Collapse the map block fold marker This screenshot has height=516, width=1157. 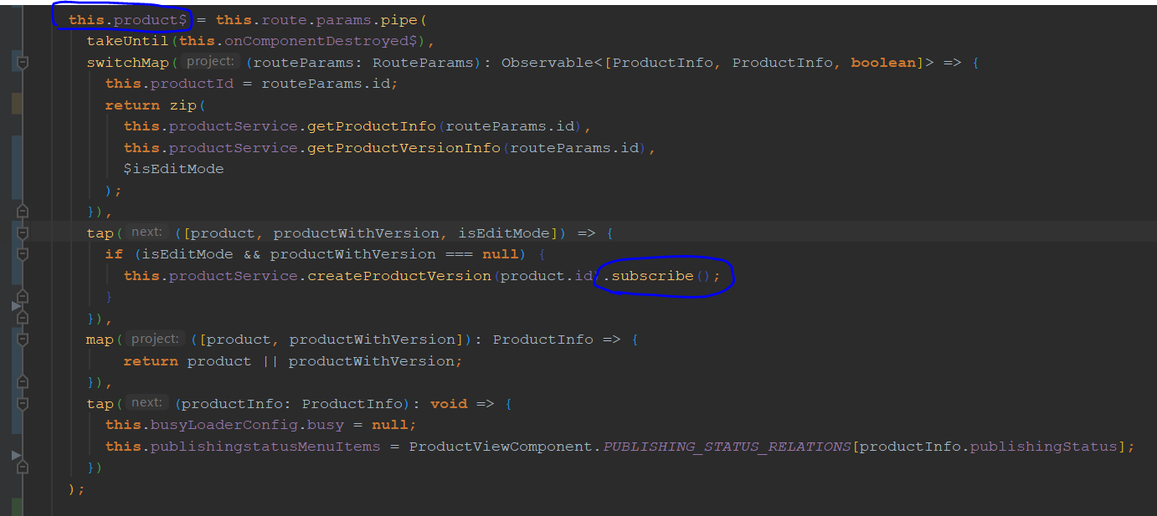(x=23, y=340)
